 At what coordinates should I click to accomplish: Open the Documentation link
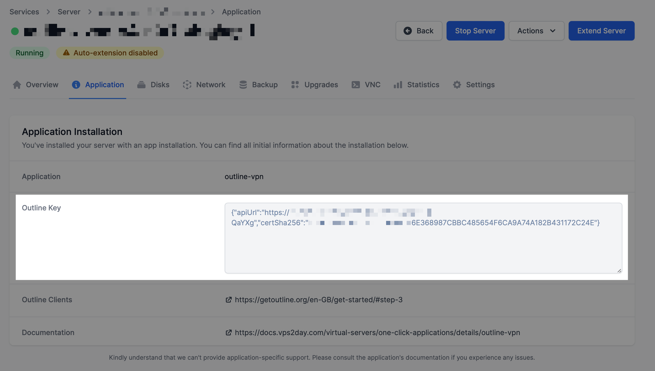(x=377, y=333)
